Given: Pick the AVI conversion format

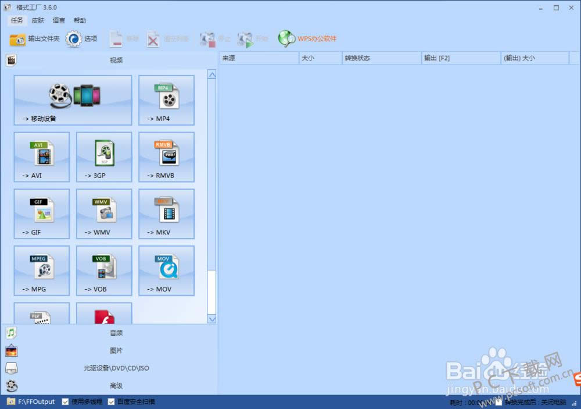Looking at the screenshot, I should [x=41, y=157].
